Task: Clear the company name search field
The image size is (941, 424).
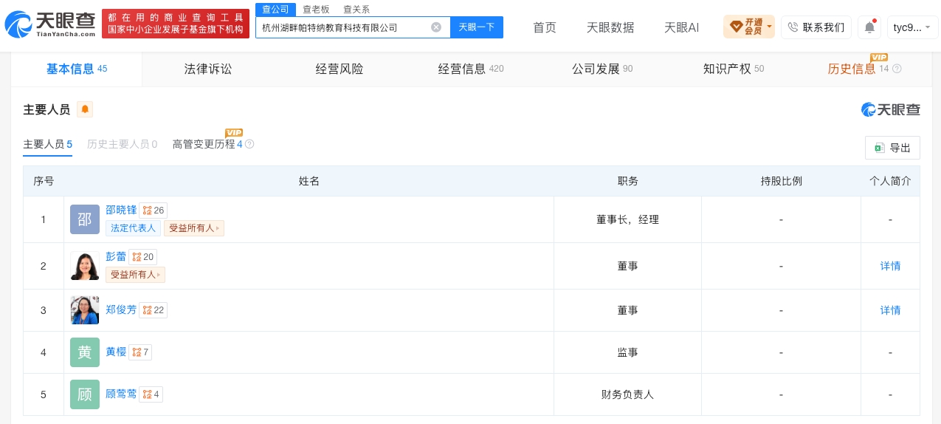Action: [436, 27]
